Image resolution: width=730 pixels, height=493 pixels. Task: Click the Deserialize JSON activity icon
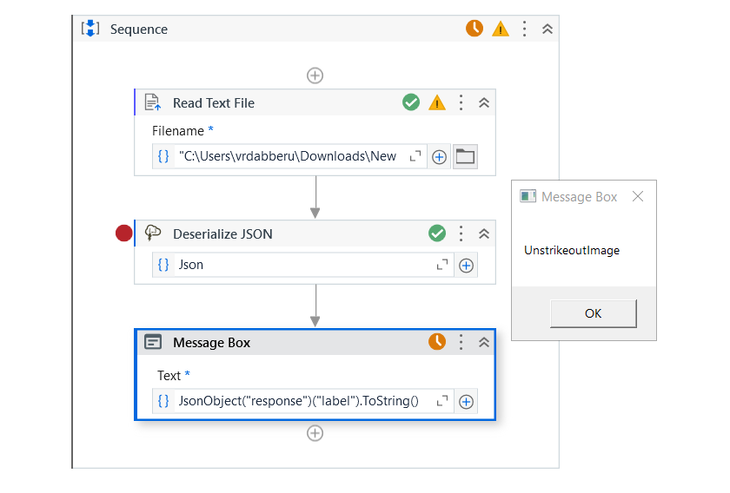153,233
